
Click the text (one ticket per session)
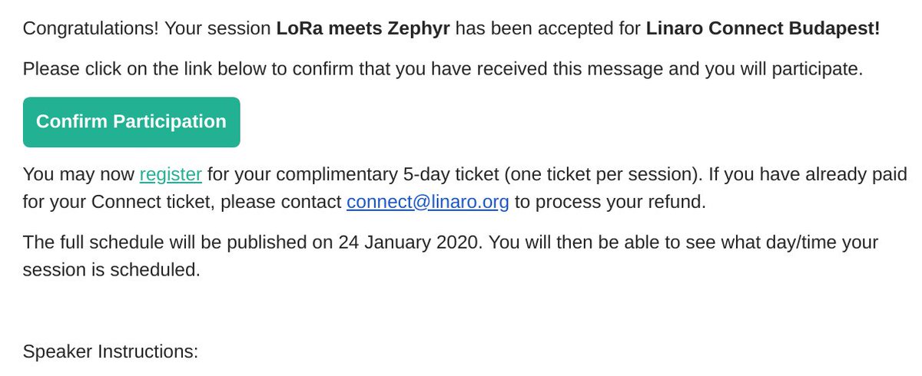604,174
